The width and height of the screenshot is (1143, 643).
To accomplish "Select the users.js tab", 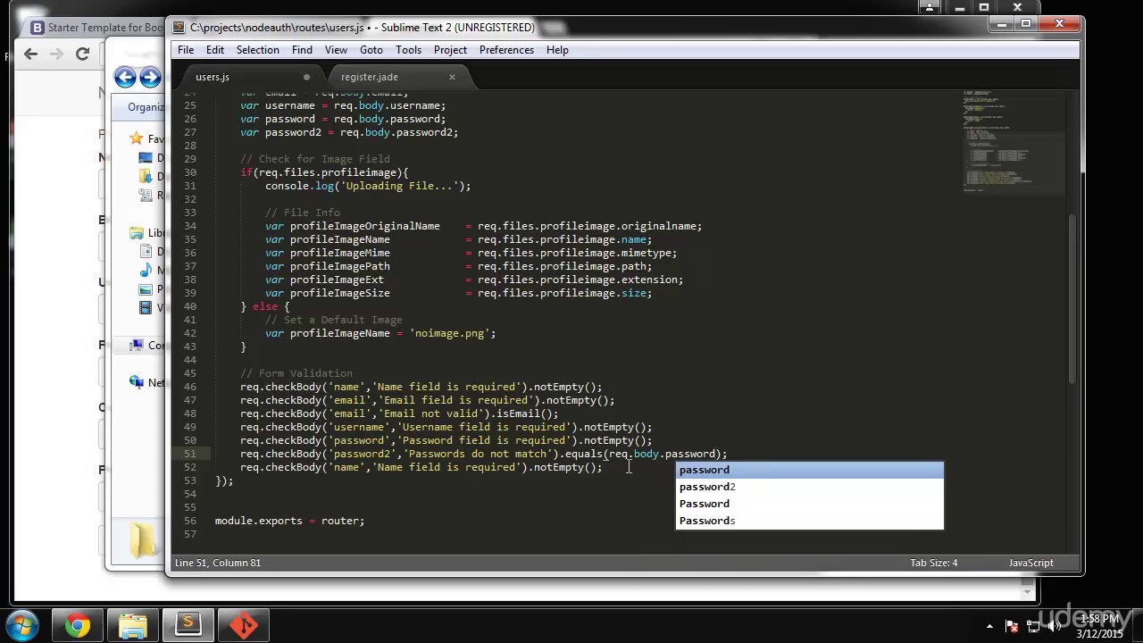I will [213, 77].
